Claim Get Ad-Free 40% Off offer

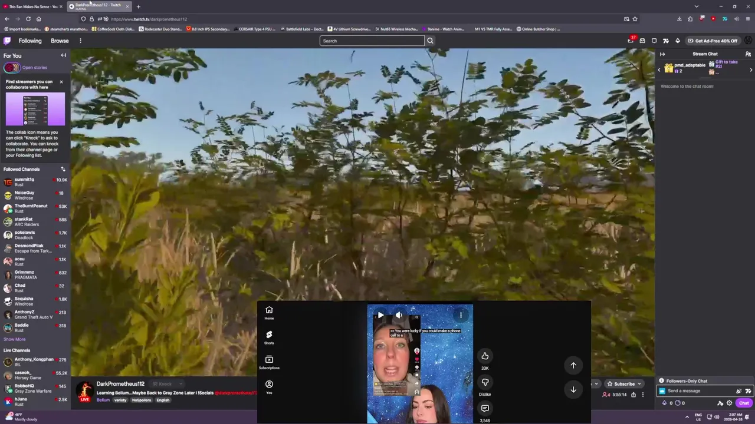[712, 41]
